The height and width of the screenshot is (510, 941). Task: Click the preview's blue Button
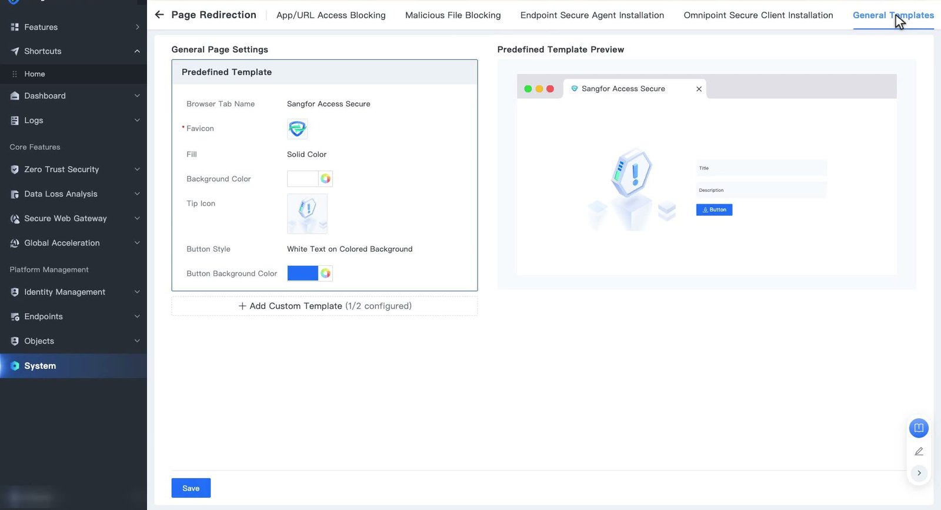click(714, 210)
